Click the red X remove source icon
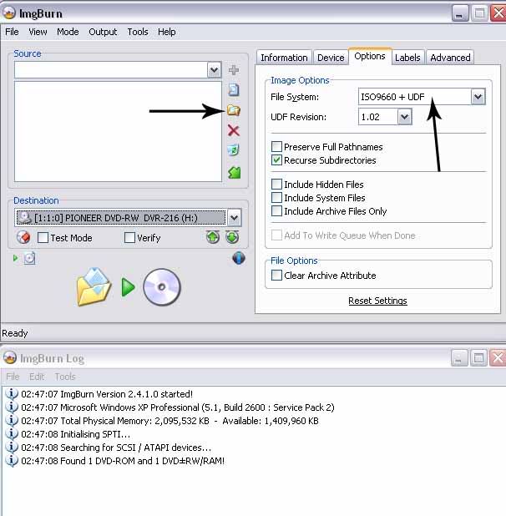Viewport: 506px width, 516px height. click(234, 130)
